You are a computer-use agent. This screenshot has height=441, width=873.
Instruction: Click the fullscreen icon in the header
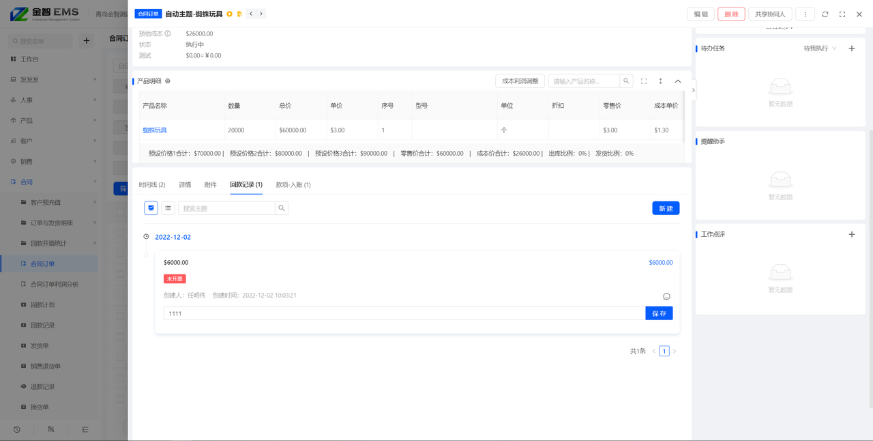[x=842, y=14]
